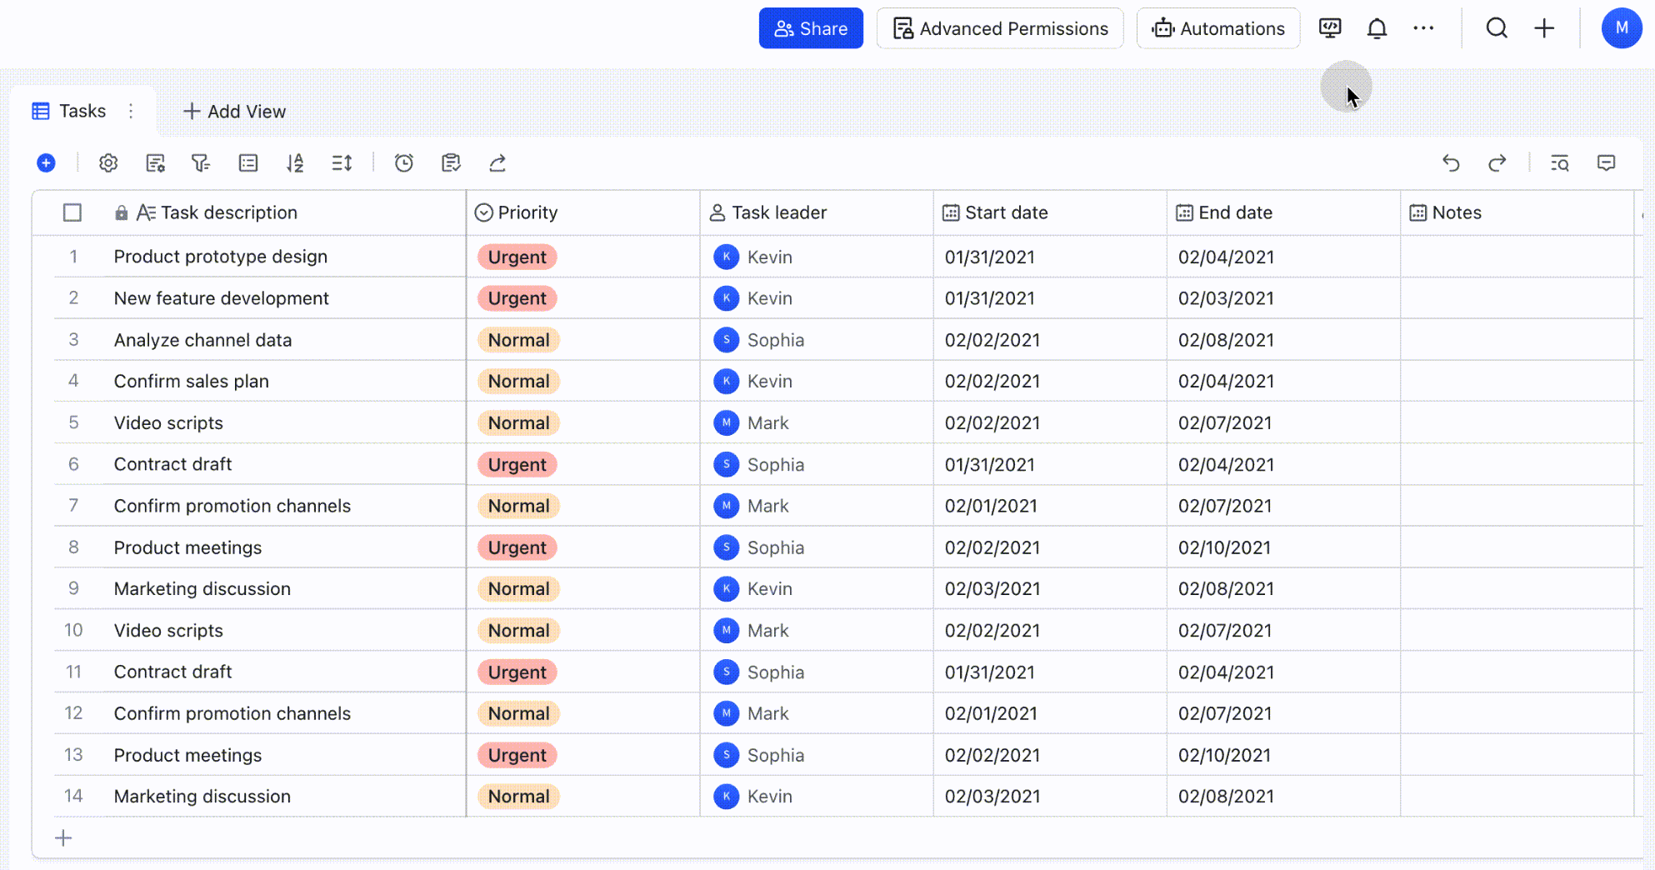Click 'Video scripts' in row 10
Screen dimensions: 1655x870
[168, 630]
